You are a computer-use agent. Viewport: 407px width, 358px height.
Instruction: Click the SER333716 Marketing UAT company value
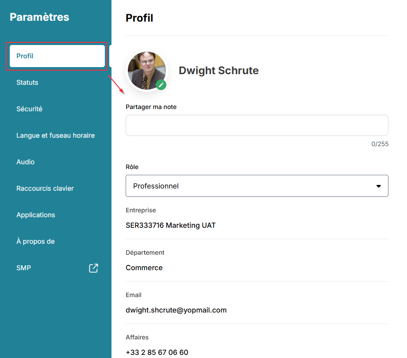click(x=171, y=225)
